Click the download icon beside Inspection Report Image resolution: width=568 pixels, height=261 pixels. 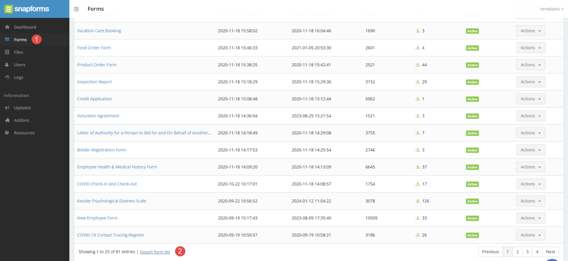click(418, 82)
